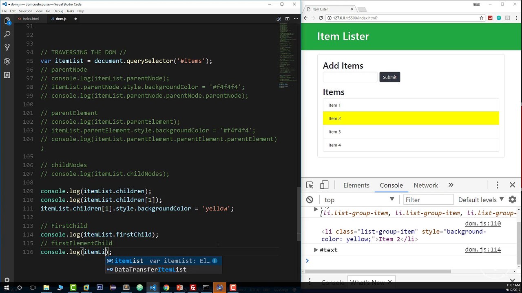The width and height of the screenshot is (522, 293).
Task: Show more DevTools tabs chevron
Action: coord(451,185)
